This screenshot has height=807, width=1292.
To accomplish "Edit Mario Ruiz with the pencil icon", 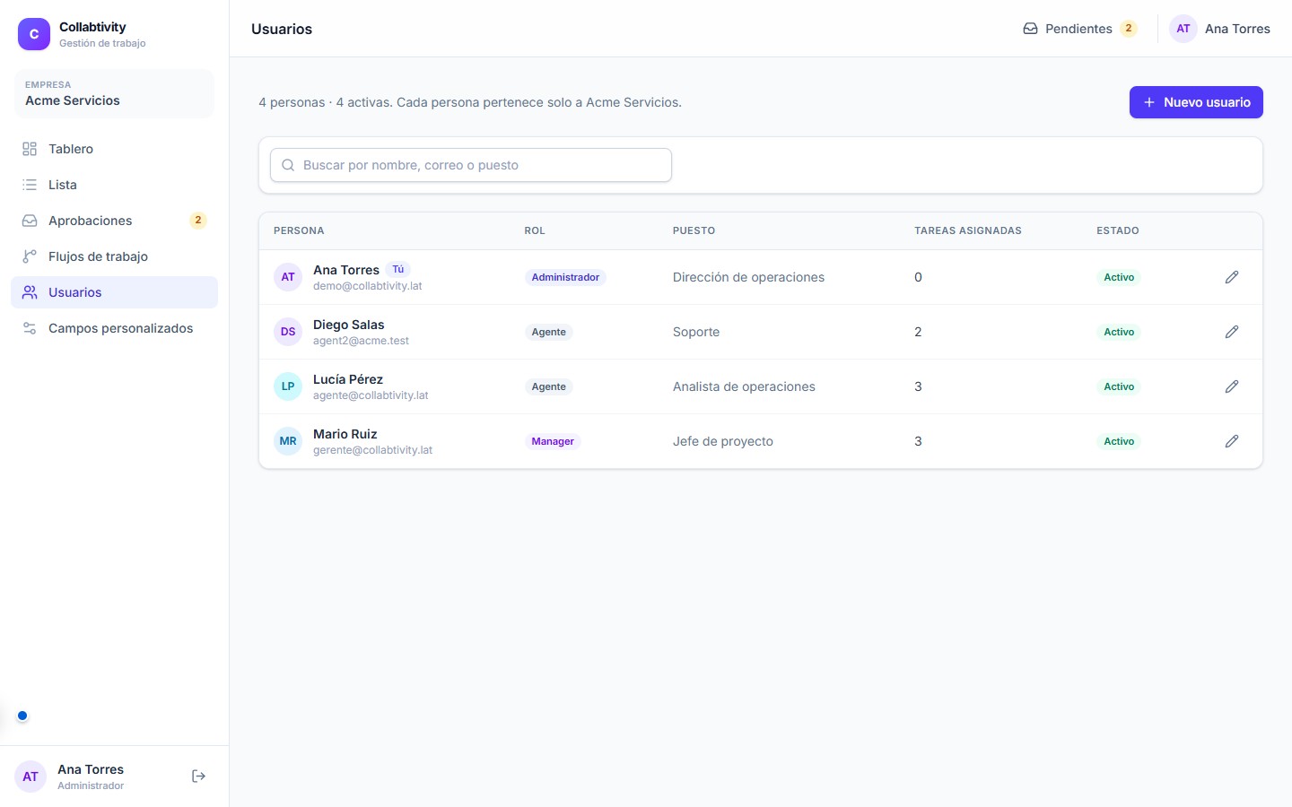I will click(1232, 441).
